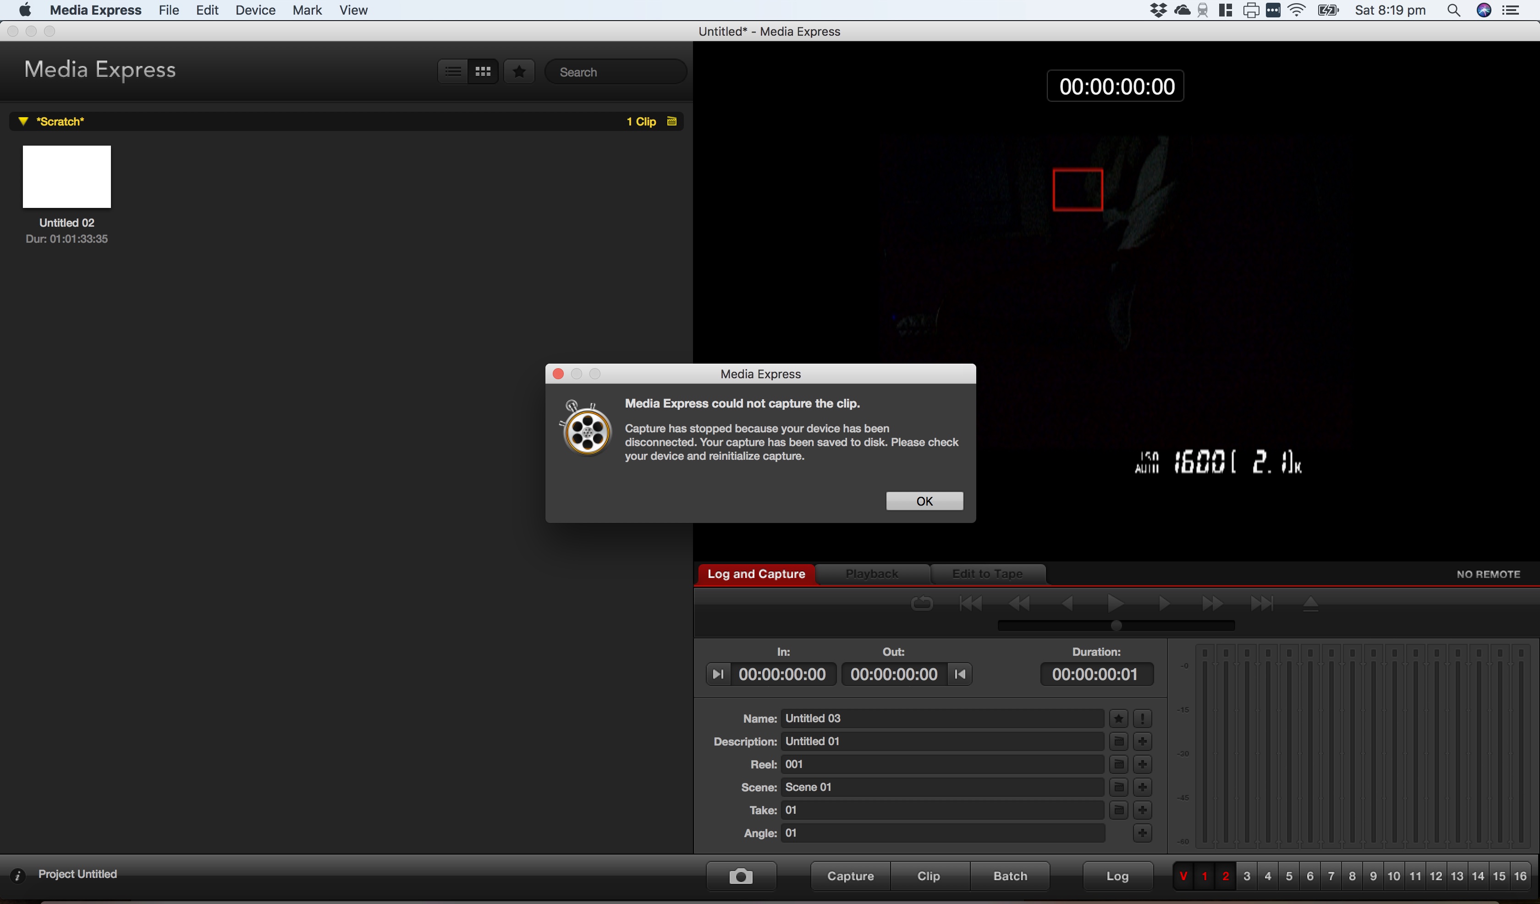Click the clapper icon beside Reel

pos(1118,764)
